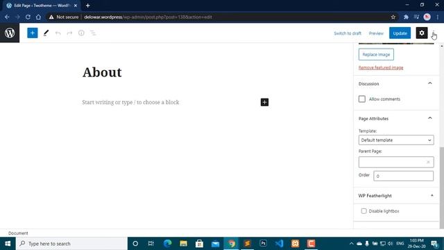Open the Chrome profile avatar
444x250 pixels.
click(427, 17)
